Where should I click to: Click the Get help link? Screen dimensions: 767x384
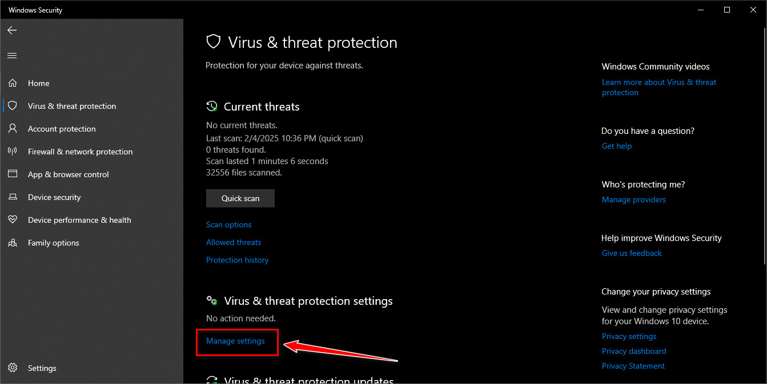[x=616, y=146]
